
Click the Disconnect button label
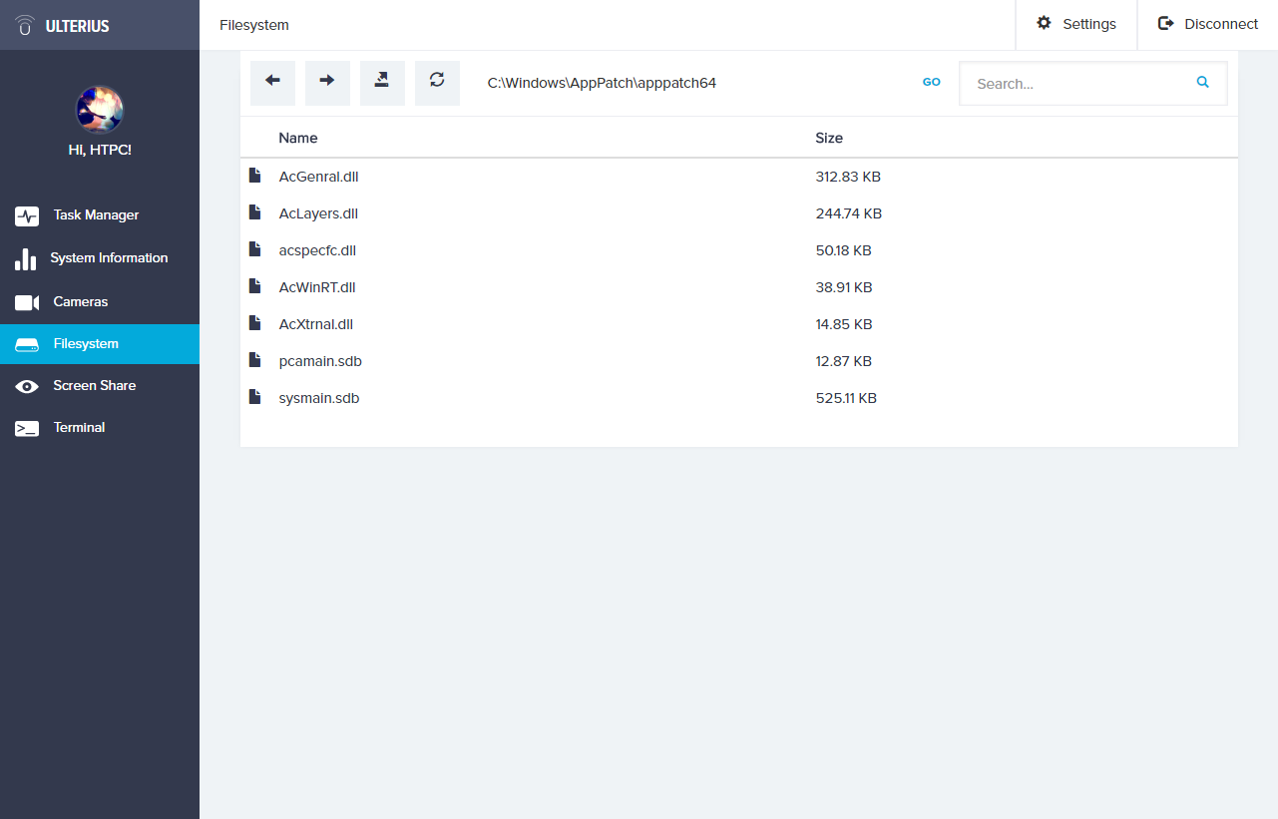(x=1221, y=24)
